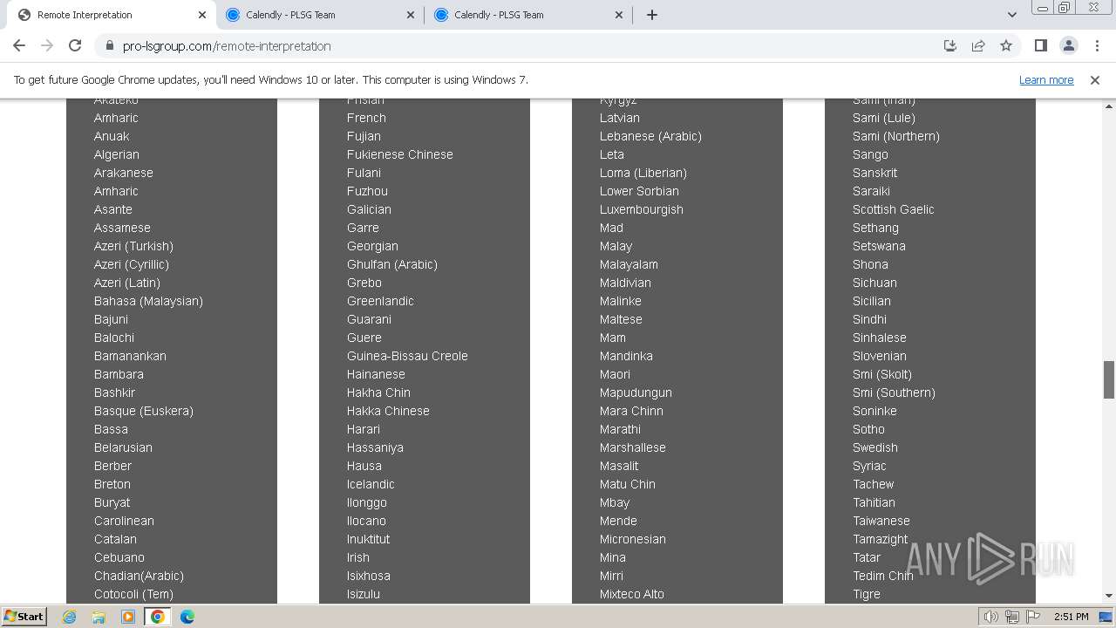Image resolution: width=1116 pixels, height=628 pixels.
Task: Select Chrome icon in taskbar
Action: click(158, 617)
